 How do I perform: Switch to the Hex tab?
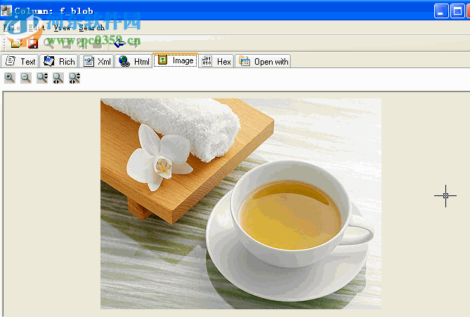click(216, 61)
